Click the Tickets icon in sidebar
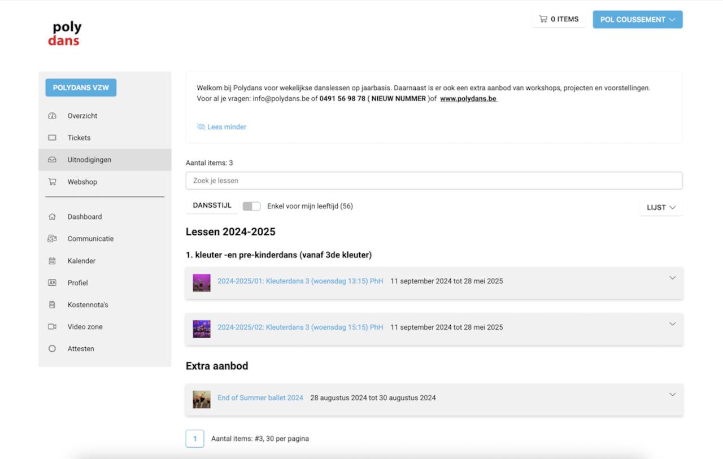The image size is (723, 459). coord(53,138)
